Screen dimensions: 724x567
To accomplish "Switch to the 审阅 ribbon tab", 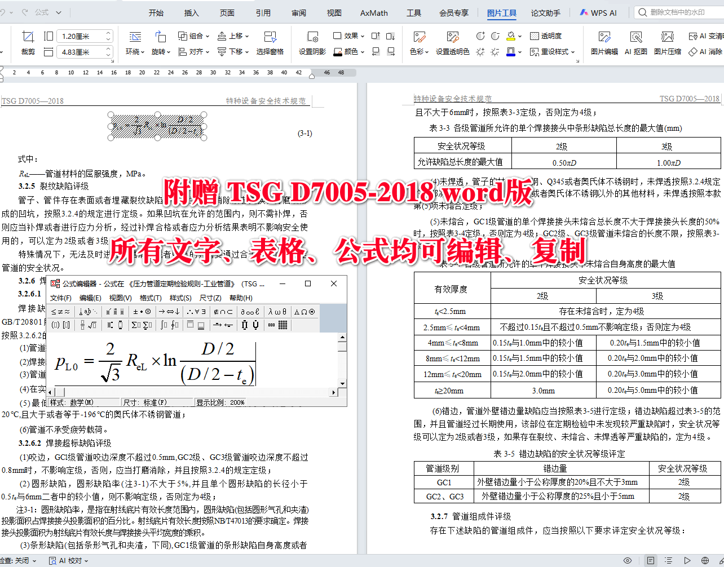I will point(298,12).
